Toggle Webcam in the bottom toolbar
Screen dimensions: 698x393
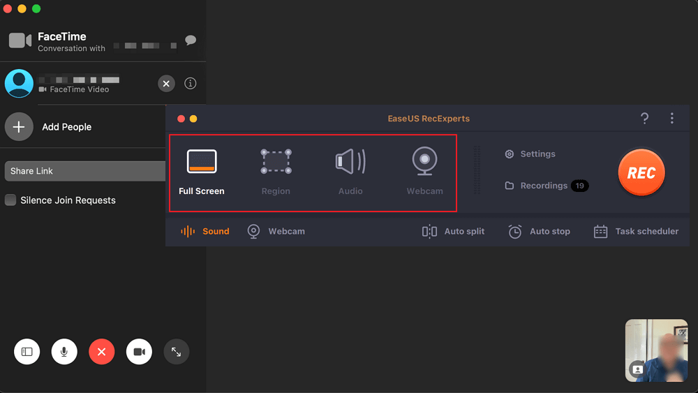(x=276, y=232)
